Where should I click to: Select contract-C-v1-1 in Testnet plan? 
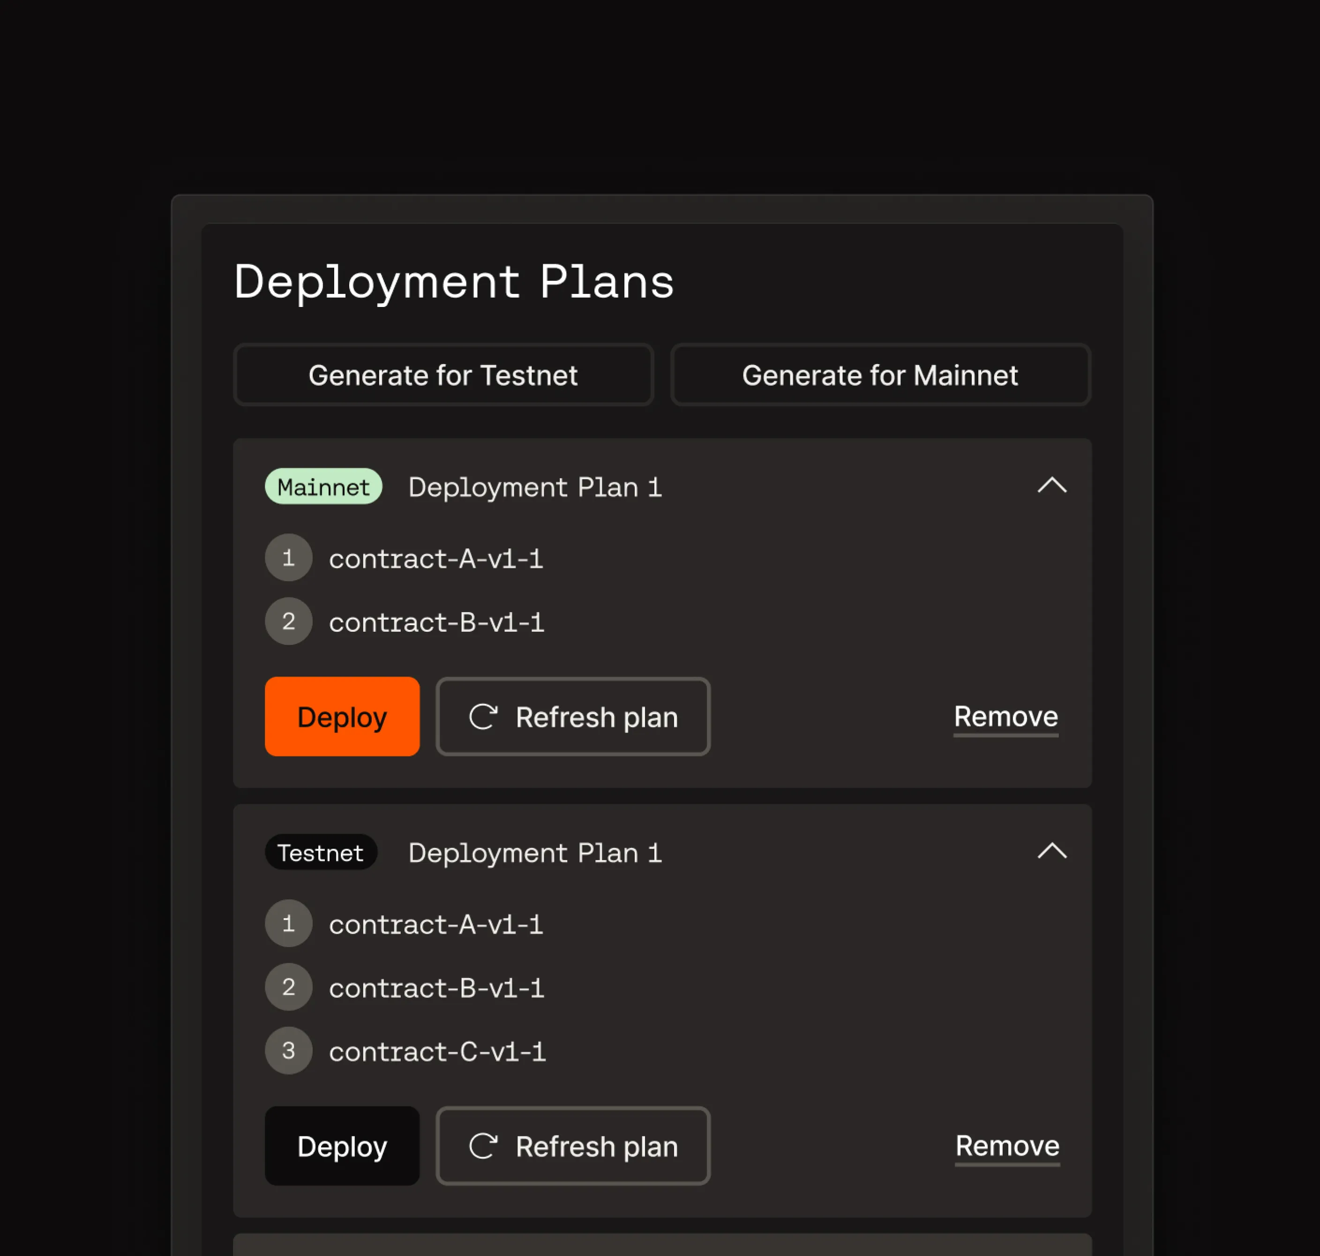click(437, 1051)
